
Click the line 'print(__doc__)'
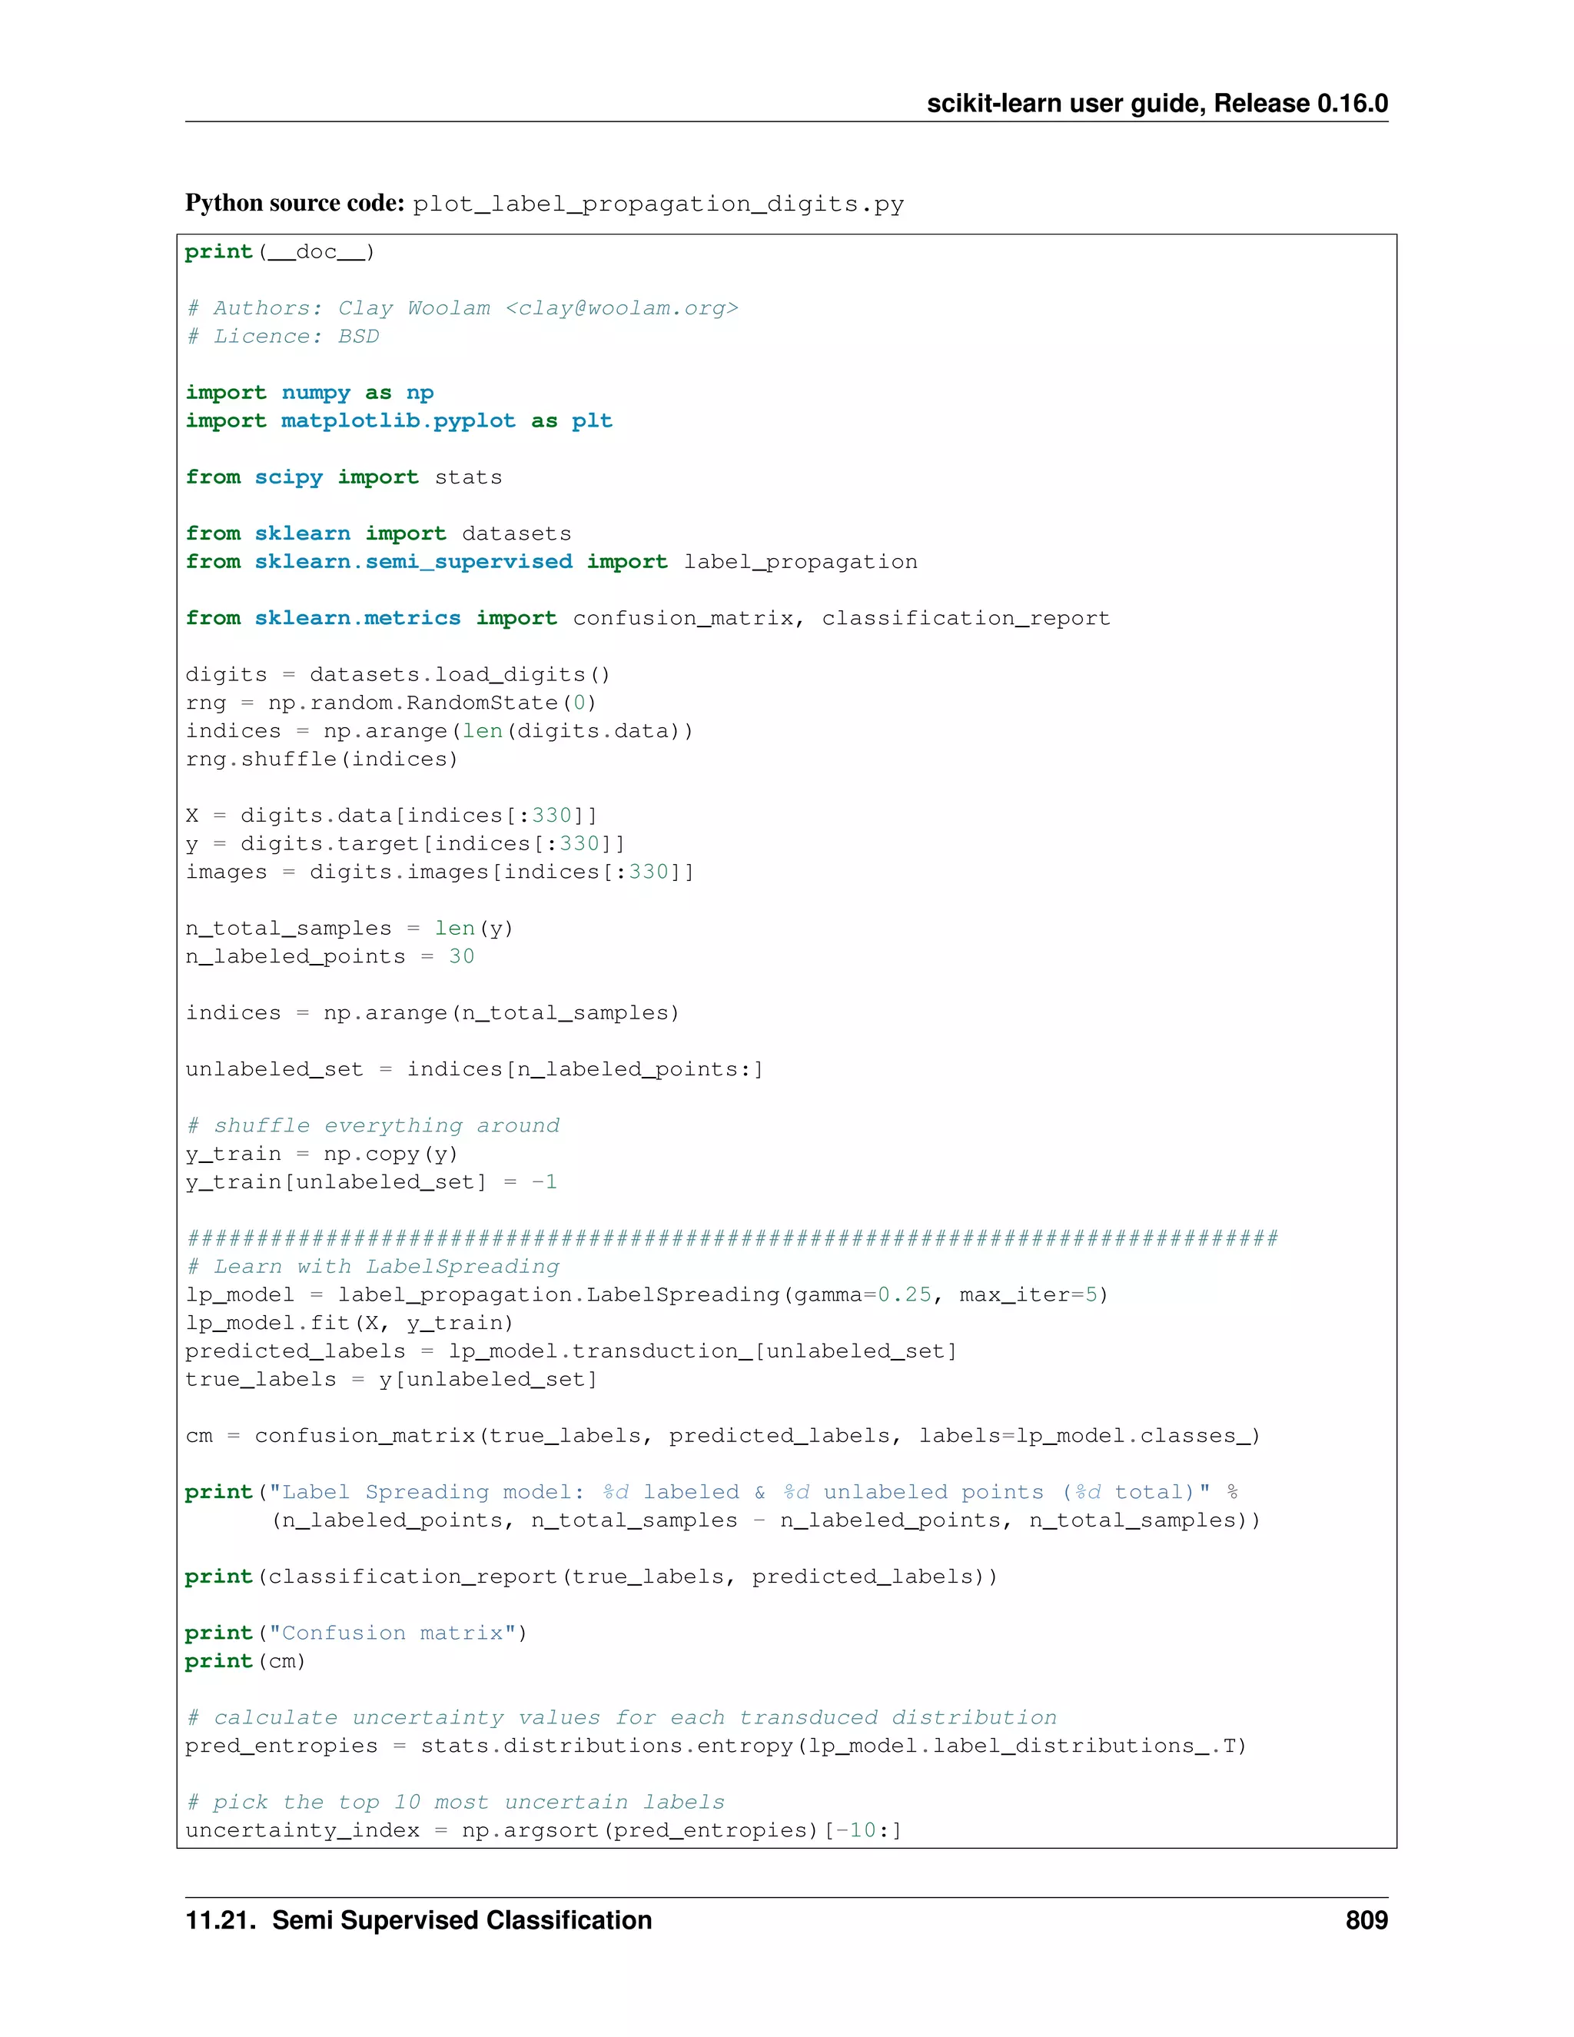click(x=280, y=252)
